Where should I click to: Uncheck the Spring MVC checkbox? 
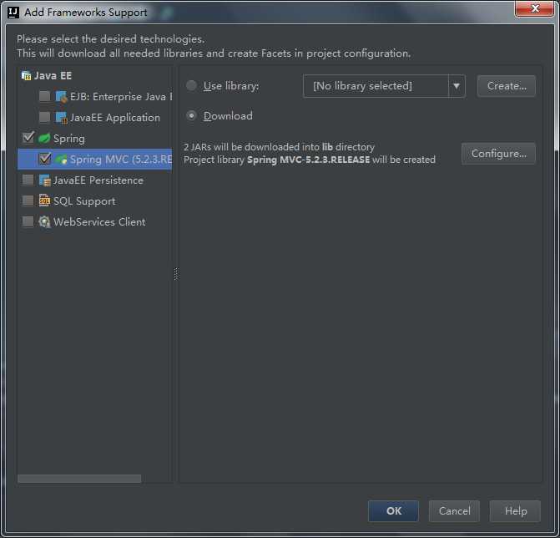click(x=44, y=159)
